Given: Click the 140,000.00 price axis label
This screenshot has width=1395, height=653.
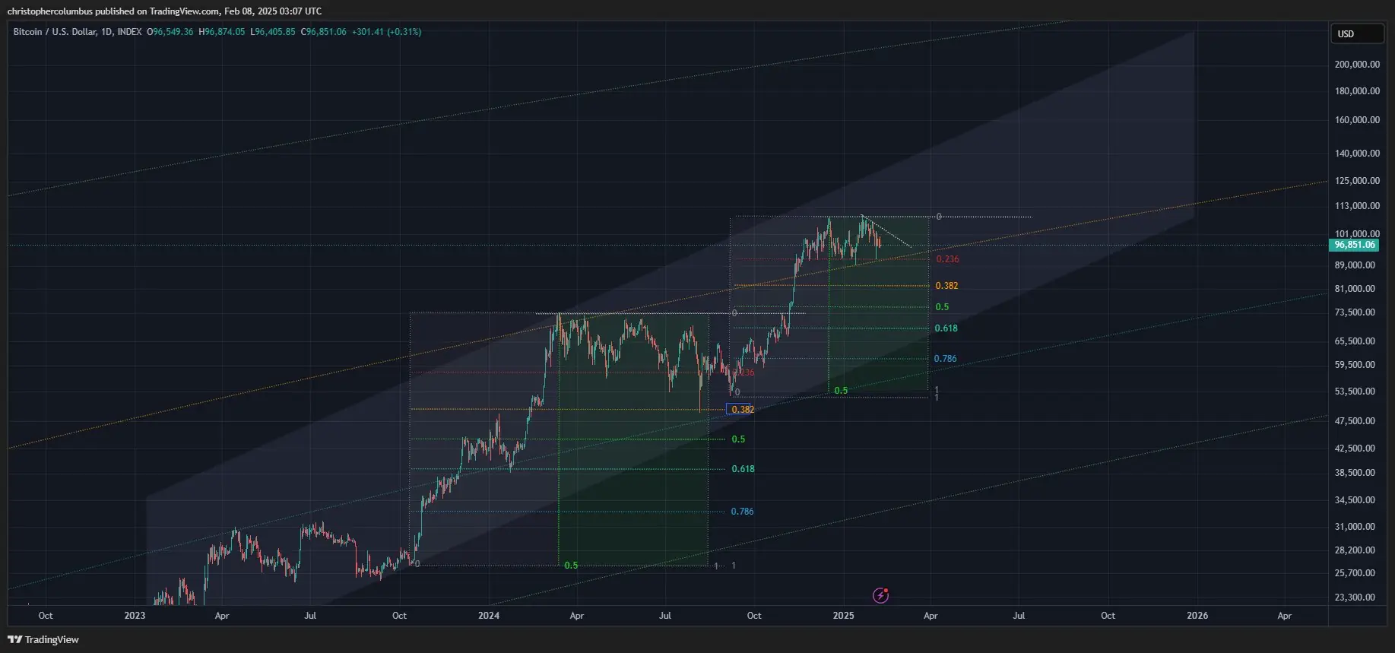Looking at the screenshot, I should pyautogui.click(x=1357, y=154).
